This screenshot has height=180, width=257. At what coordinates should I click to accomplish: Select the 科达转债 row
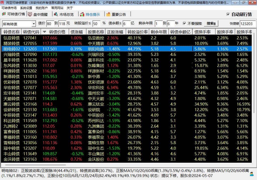(127, 121)
